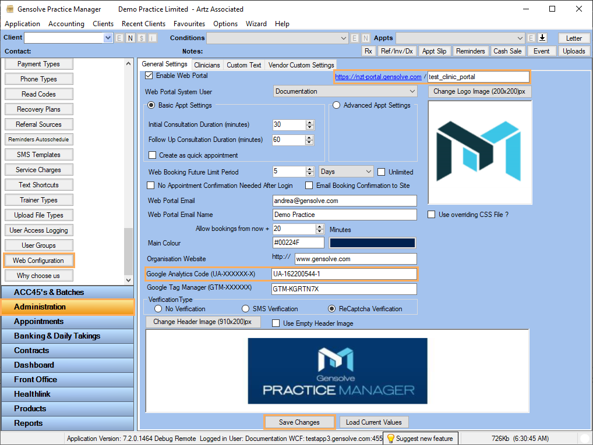Click Change Logo Image (200x200)px button
Screen dimensions: 593x445
(x=479, y=91)
